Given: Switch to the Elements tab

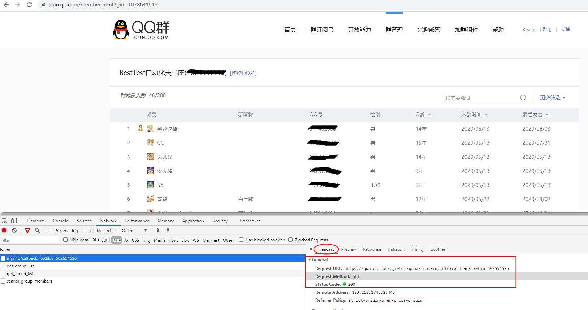Looking at the screenshot, I should (36, 221).
